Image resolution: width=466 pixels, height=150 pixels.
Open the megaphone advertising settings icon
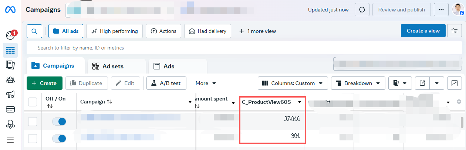[10, 95]
